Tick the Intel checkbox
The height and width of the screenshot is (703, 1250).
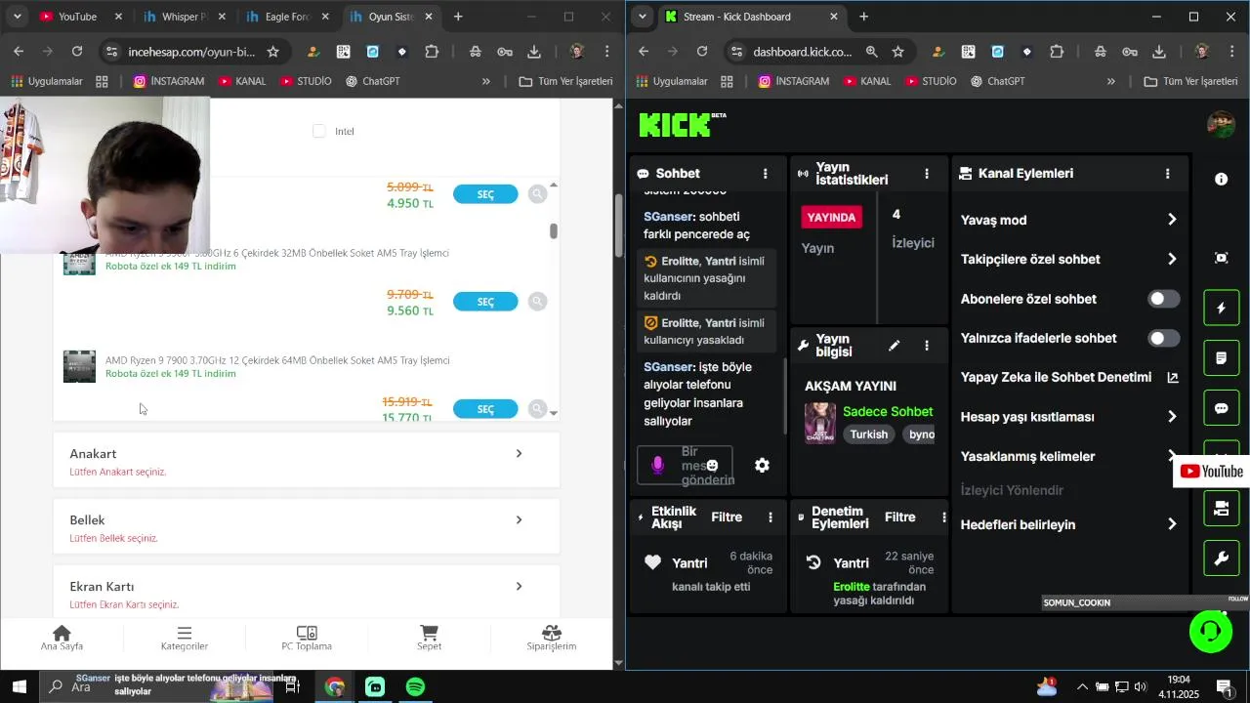click(x=318, y=131)
